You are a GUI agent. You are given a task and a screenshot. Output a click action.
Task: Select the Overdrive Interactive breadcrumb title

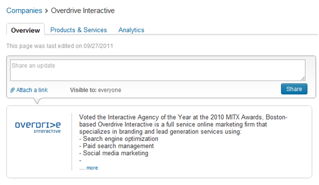tap(83, 11)
